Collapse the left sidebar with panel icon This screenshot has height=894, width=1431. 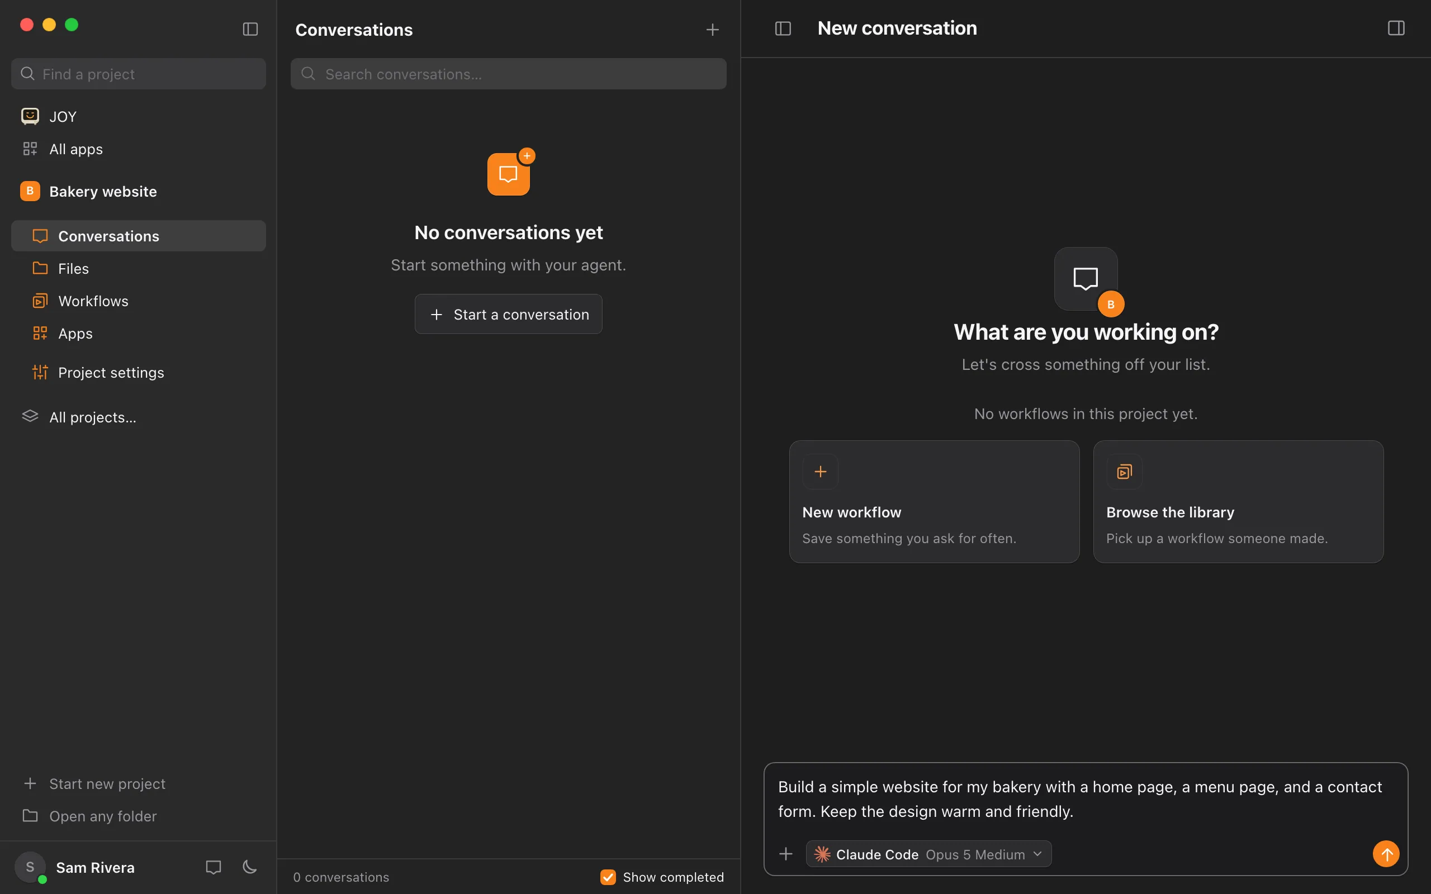pos(250,29)
